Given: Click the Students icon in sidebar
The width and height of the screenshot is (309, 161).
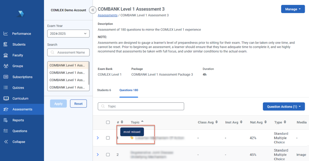Looking at the screenshot, I should click(x=6, y=44).
